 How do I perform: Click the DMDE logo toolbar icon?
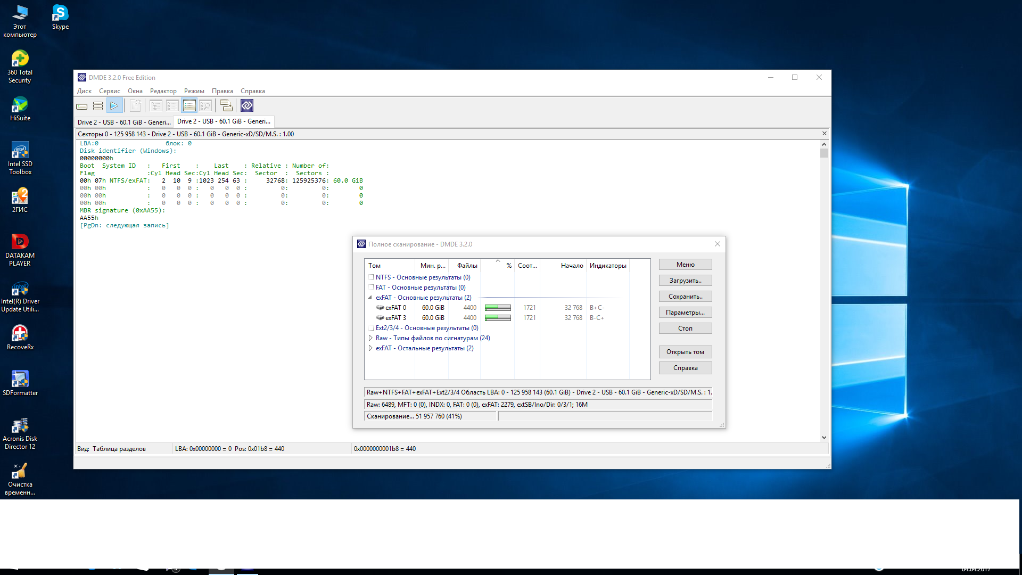tap(247, 106)
